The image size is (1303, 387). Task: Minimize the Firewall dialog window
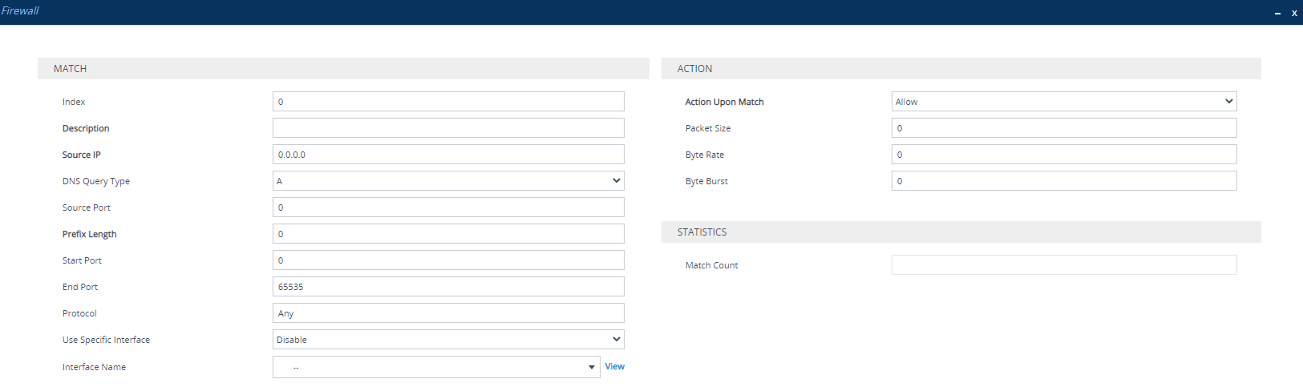click(1277, 13)
